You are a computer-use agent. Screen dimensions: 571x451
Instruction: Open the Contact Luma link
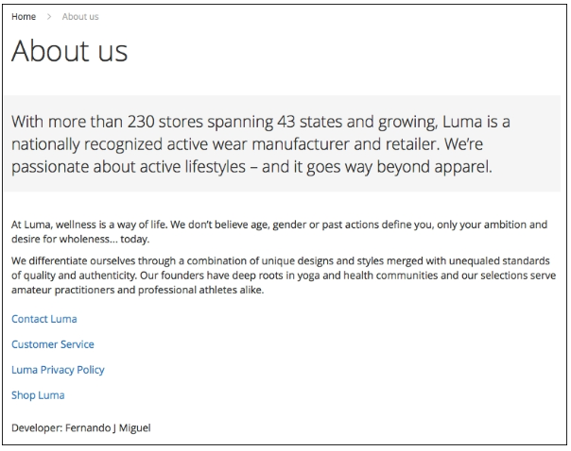click(x=44, y=320)
